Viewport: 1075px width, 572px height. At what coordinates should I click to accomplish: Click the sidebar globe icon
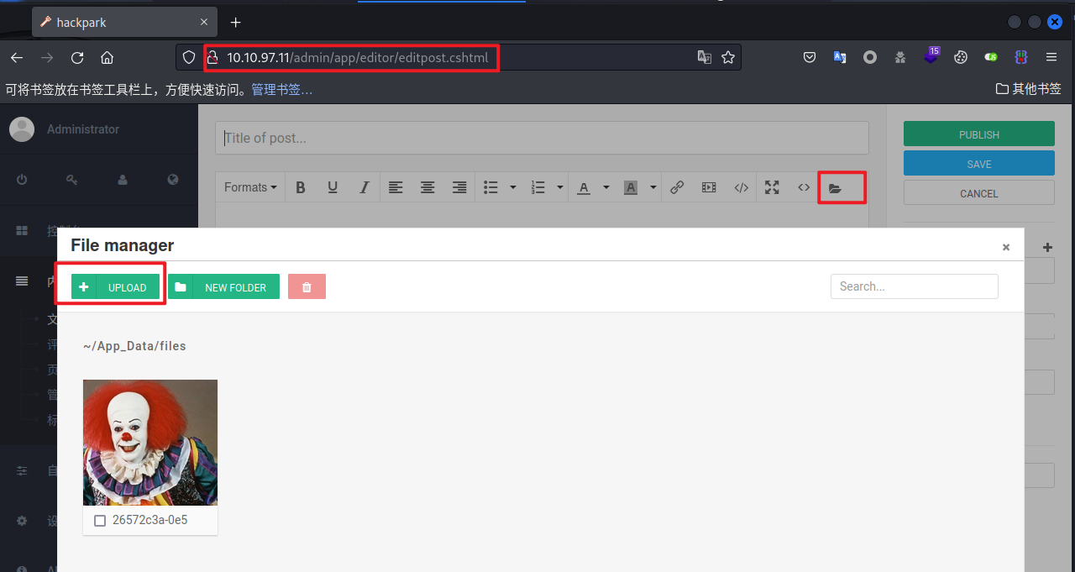point(173,180)
